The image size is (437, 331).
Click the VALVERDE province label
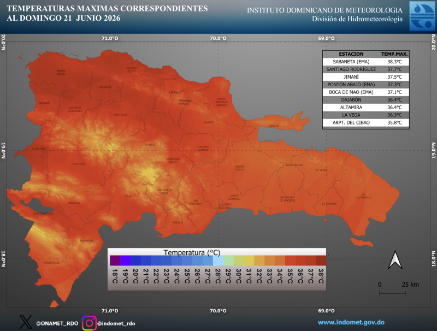pyautogui.click(x=105, y=87)
